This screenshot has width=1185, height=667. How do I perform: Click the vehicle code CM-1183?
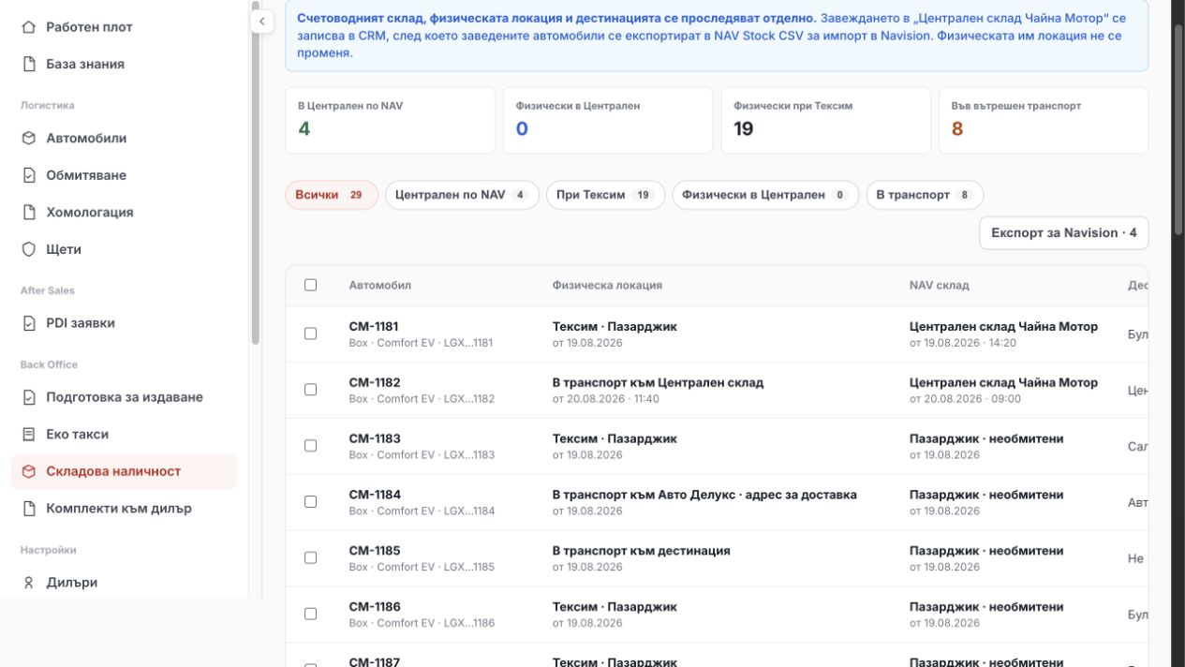[x=375, y=439]
